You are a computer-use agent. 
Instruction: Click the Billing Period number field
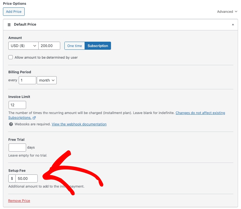(x=27, y=80)
